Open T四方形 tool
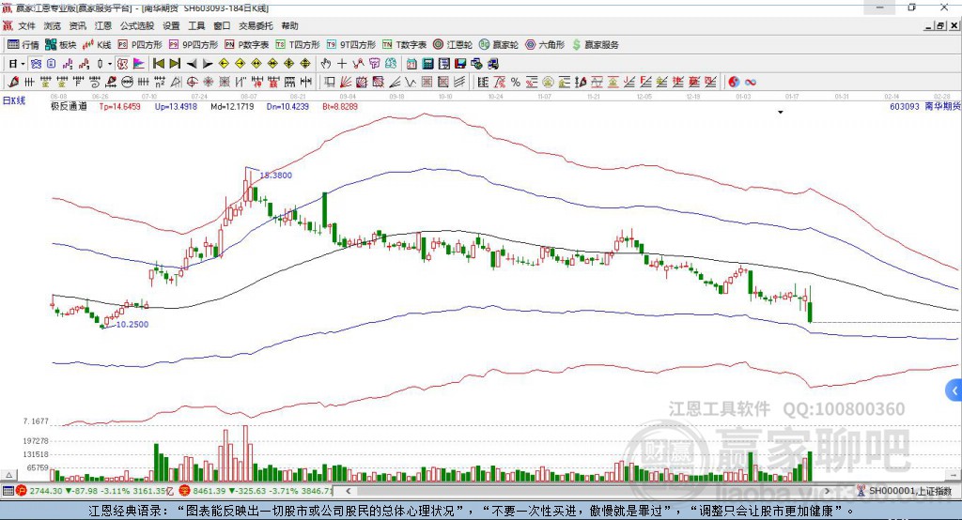 tap(298, 45)
